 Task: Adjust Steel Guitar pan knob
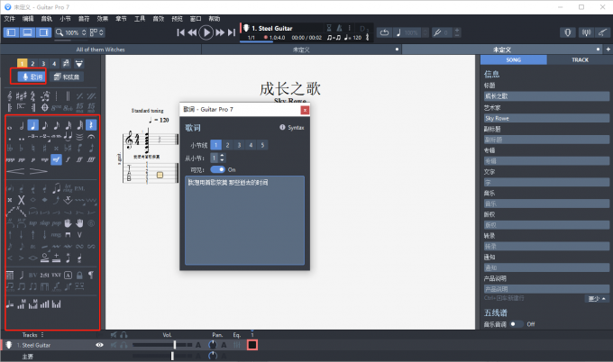(x=212, y=345)
